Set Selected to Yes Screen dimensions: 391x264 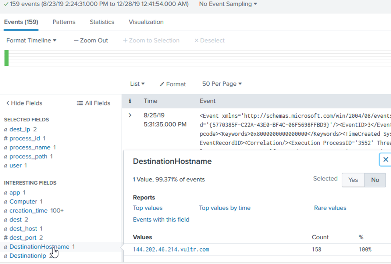pos(353,180)
